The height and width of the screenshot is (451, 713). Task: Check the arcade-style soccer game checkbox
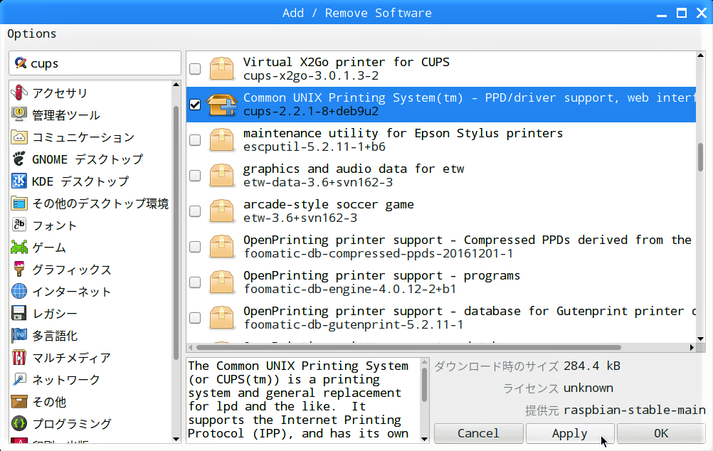point(195,211)
